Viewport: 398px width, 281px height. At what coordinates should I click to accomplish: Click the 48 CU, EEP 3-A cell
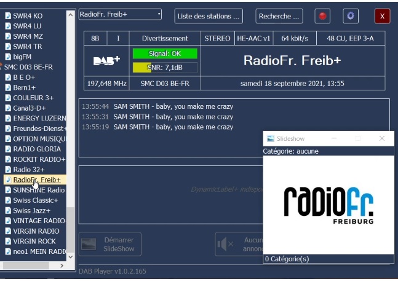coord(351,38)
